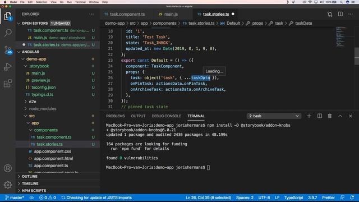Viewport: 359px width, 202px height.
Task: Open the feedback icon in status bar
Action: [342, 198]
